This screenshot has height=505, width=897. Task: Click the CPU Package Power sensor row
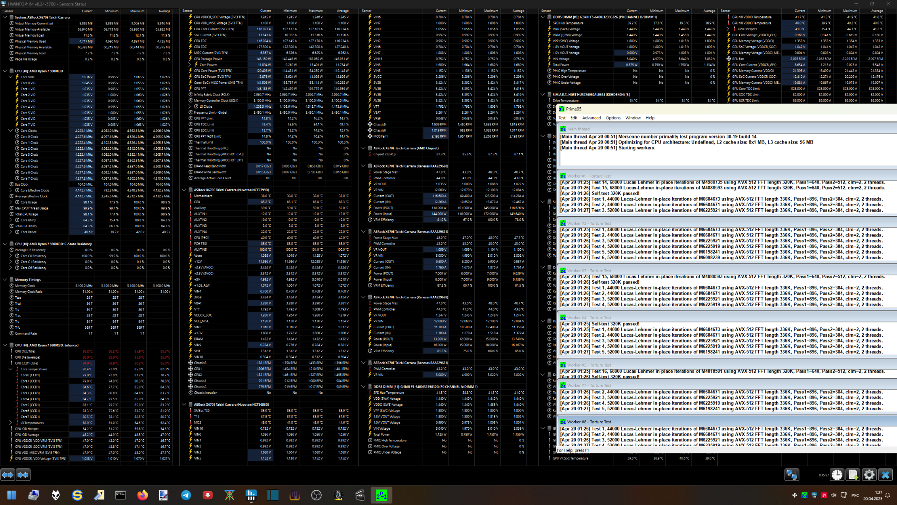pos(208,59)
